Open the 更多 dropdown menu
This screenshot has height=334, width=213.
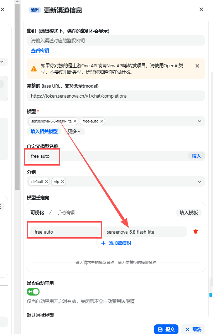(x=74, y=131)
